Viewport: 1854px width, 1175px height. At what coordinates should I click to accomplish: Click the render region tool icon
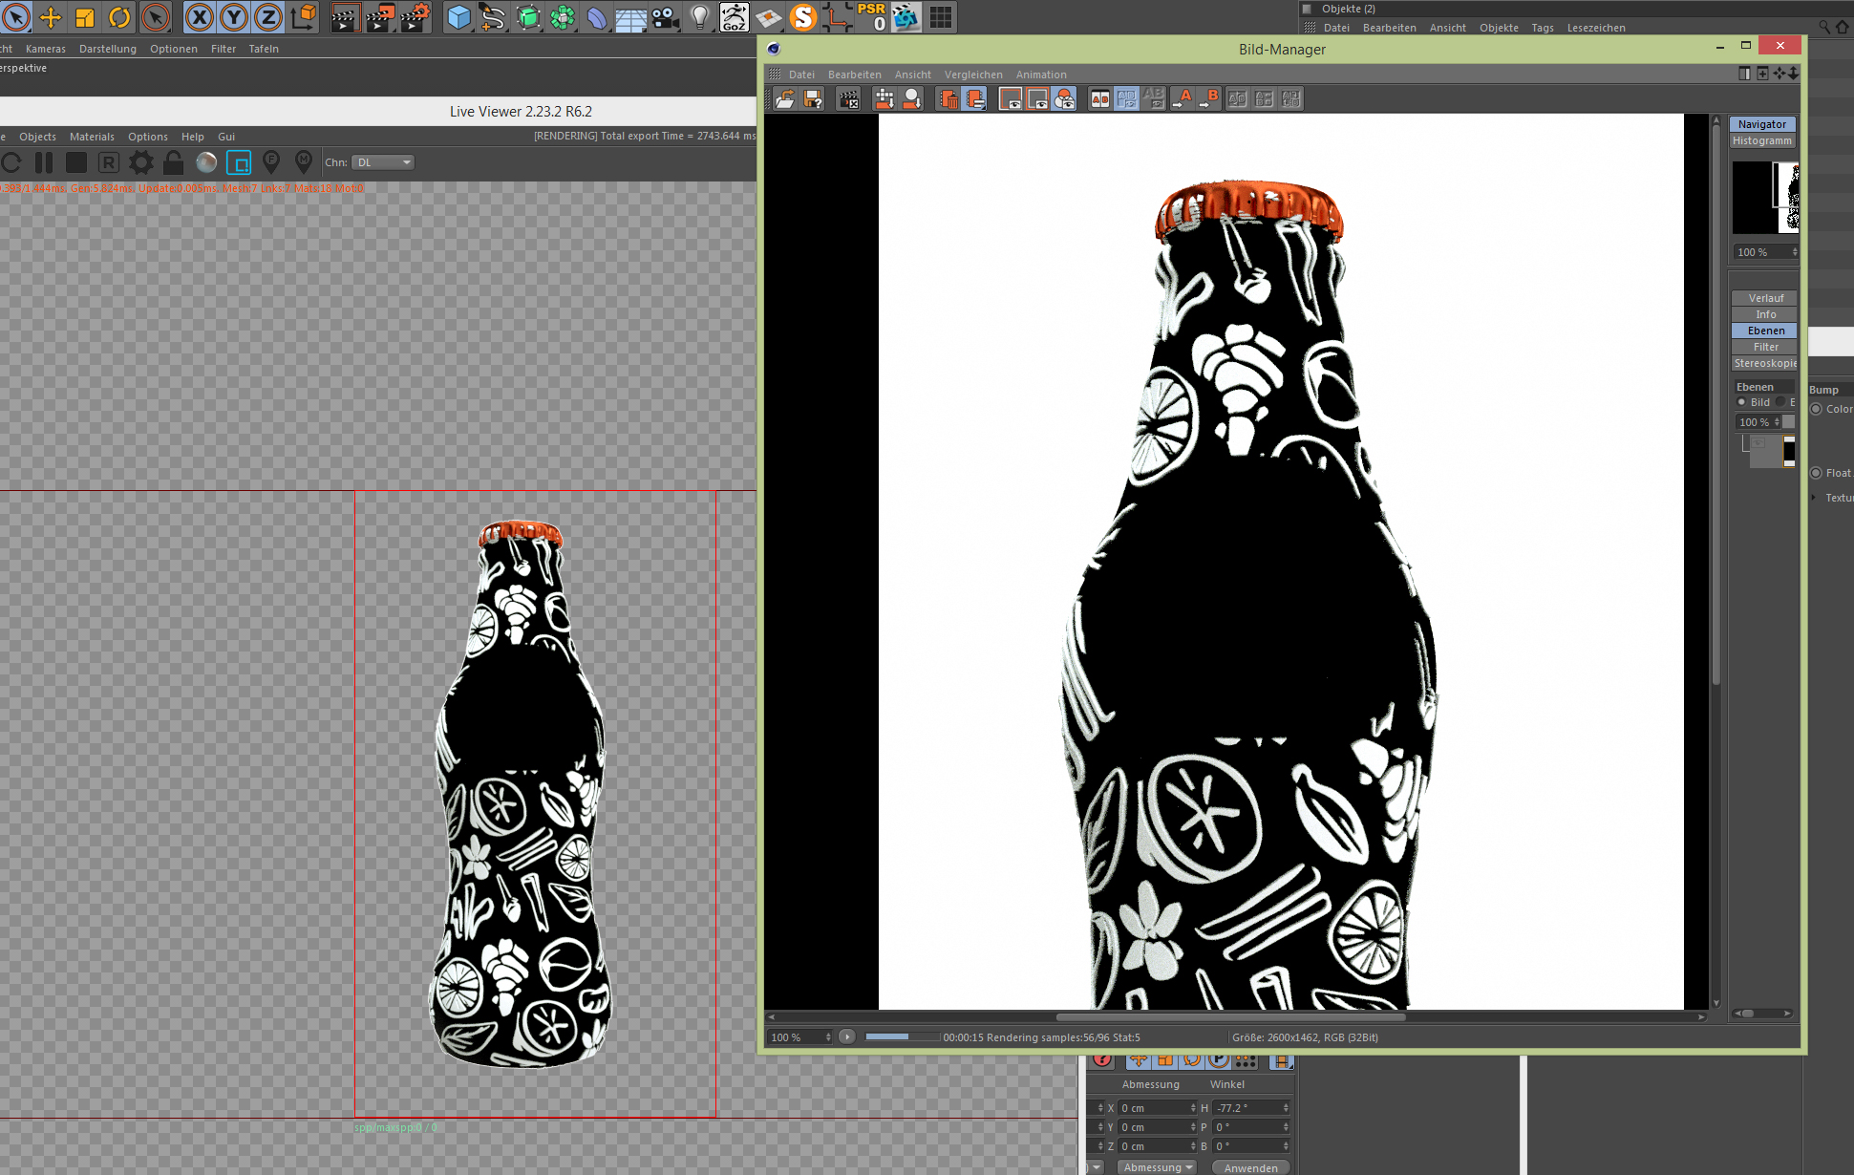coord(239,162)
